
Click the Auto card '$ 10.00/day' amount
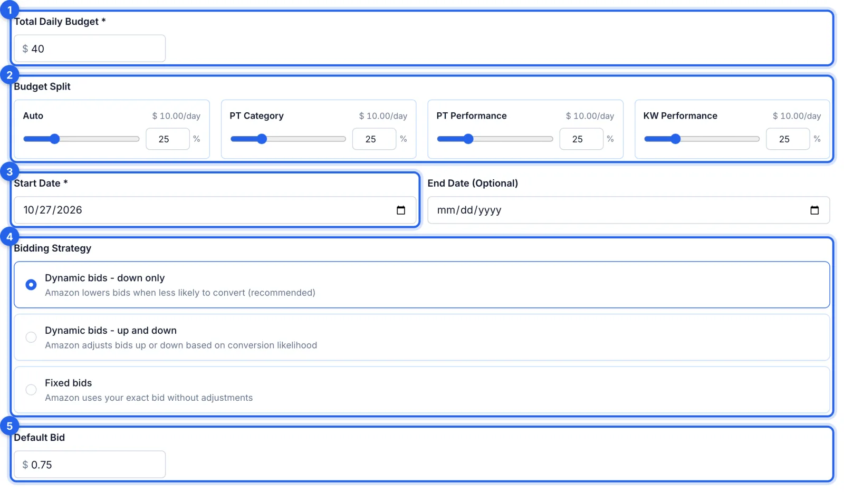point(176,116)
